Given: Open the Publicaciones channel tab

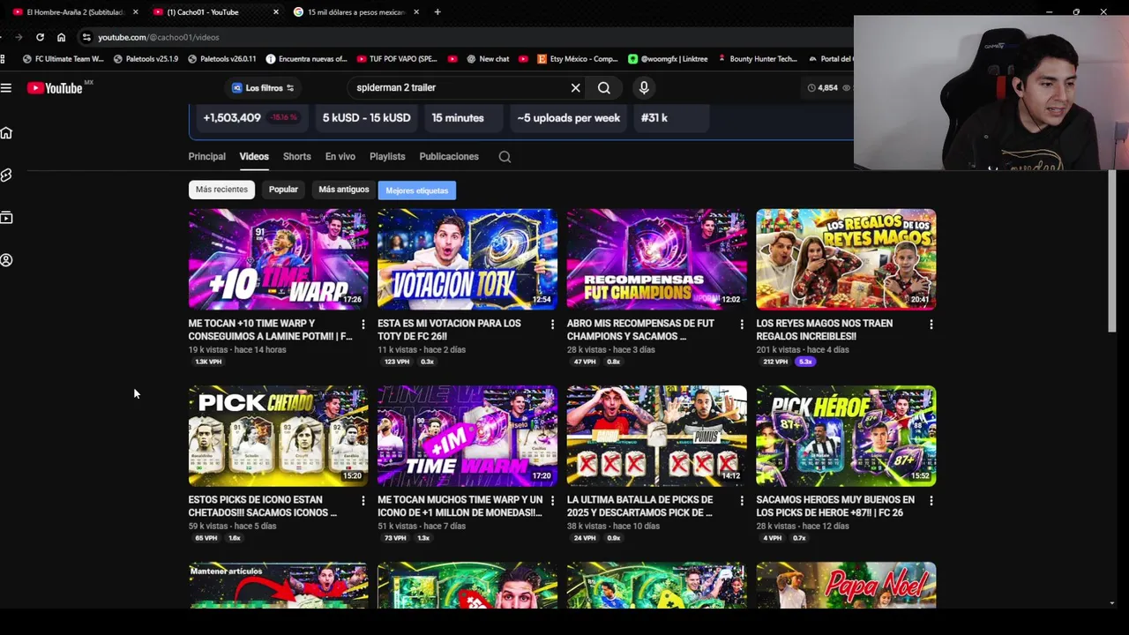Looking at the screenshot, I should click(449, 156).
